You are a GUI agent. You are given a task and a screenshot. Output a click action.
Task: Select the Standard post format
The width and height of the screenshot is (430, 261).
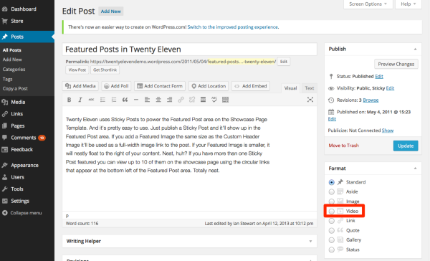pos(332,182)
